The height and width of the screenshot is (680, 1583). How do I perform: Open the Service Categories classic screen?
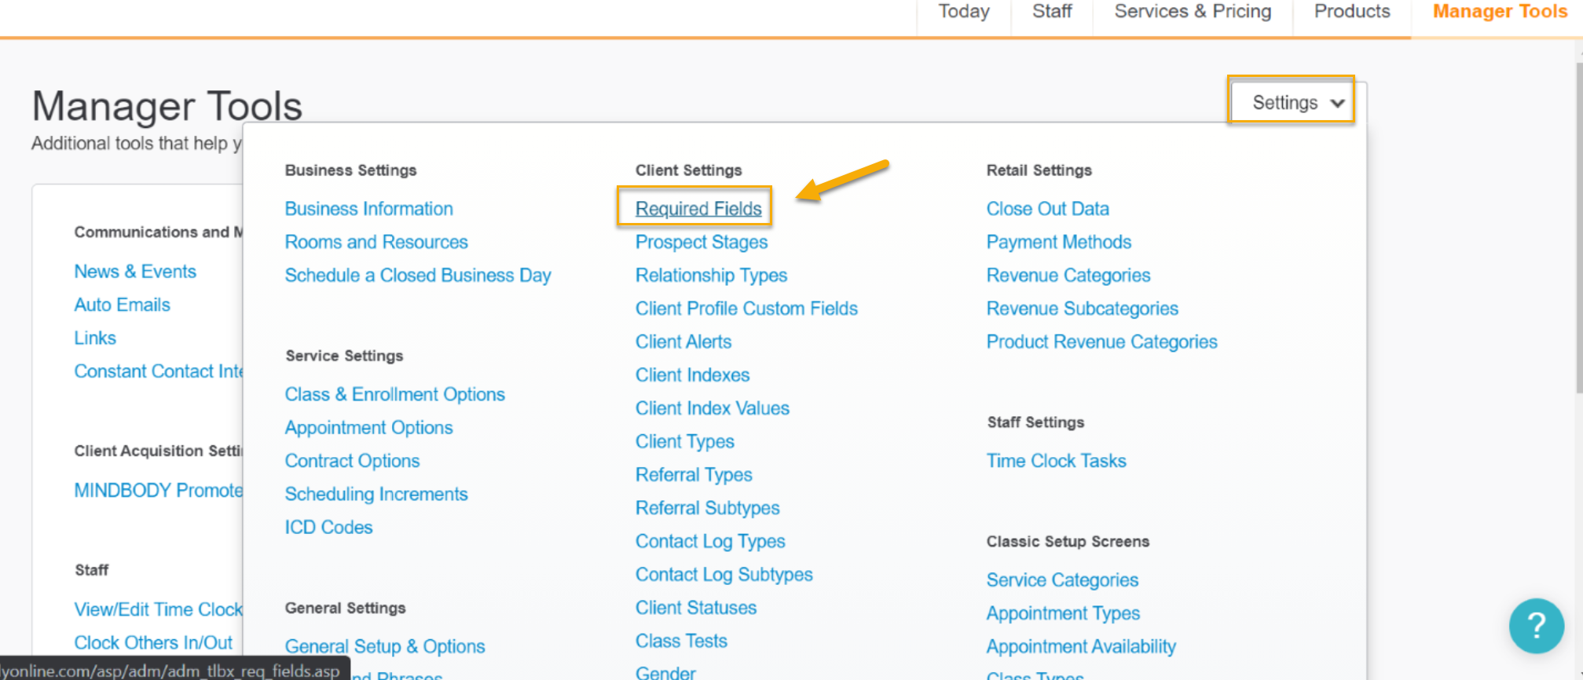click(1062, 579)
